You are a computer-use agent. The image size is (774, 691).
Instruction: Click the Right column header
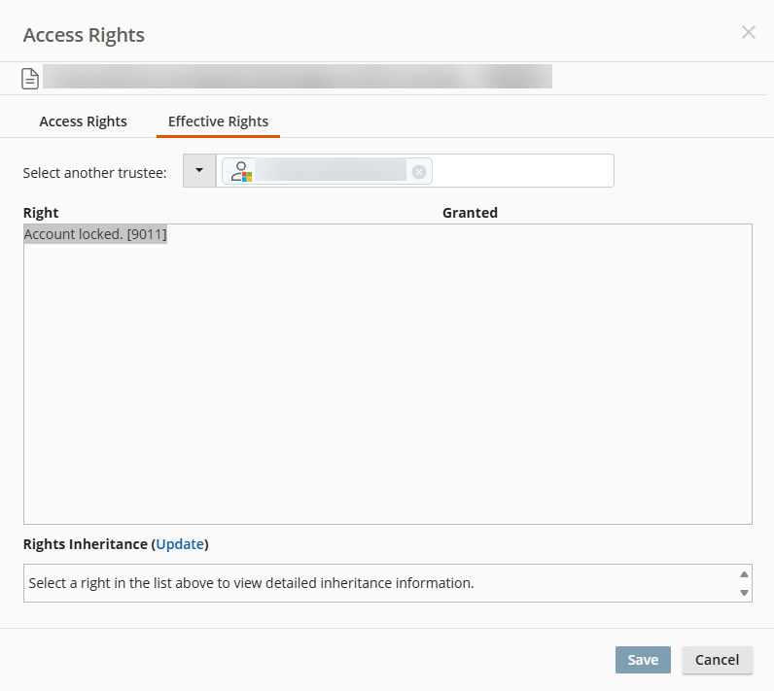41,213
